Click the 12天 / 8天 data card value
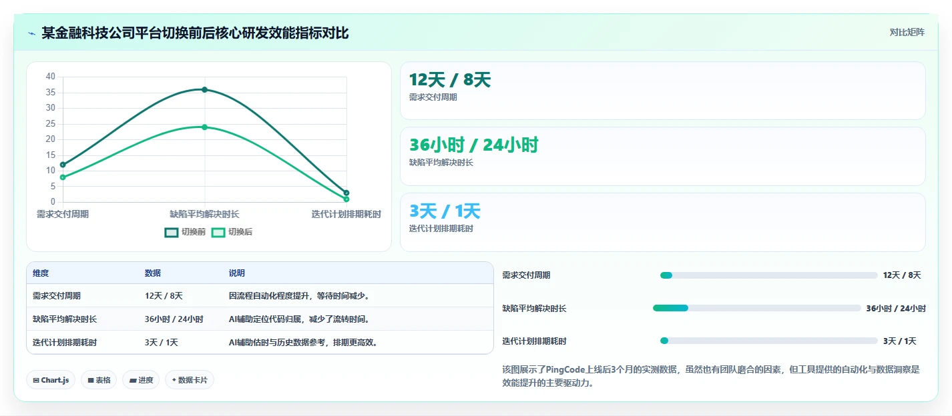Screen dimensions: 952x416 450,80
